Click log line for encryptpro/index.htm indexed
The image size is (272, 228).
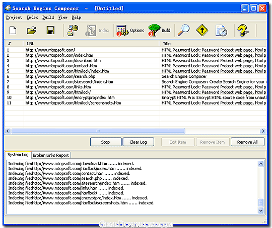point(78,198)
